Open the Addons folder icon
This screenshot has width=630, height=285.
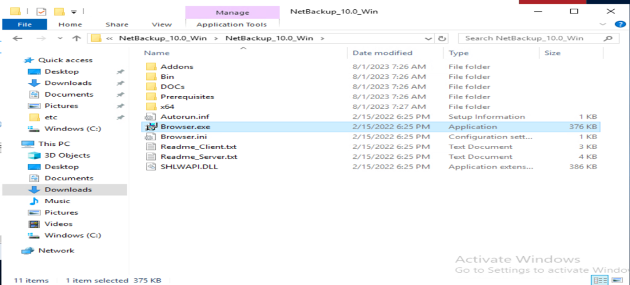tap(151, 66)
